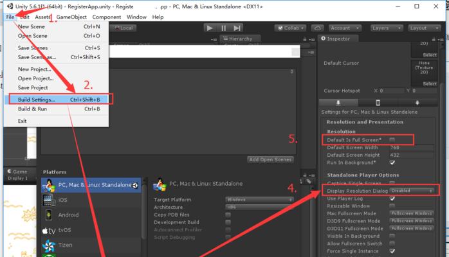The height and width of the screenshot is (257, 449).
Task: Click the Step frame button
Action: [x=237, y=28]
